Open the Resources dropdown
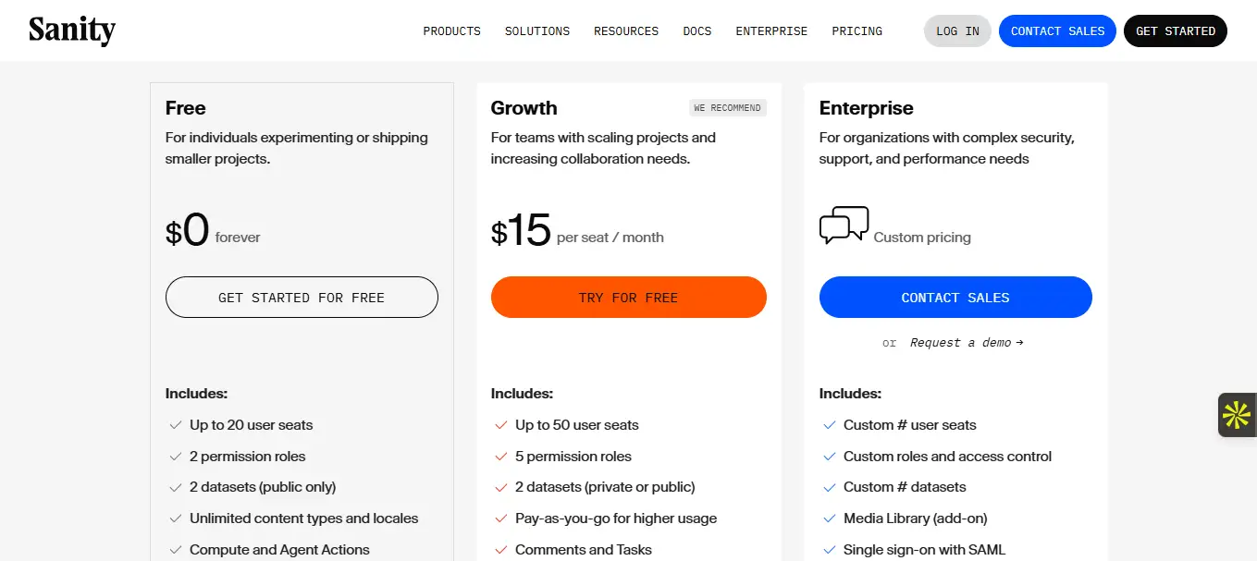Image resolution: width=1257 pixels, height=561 pixels. coord(626,31)
